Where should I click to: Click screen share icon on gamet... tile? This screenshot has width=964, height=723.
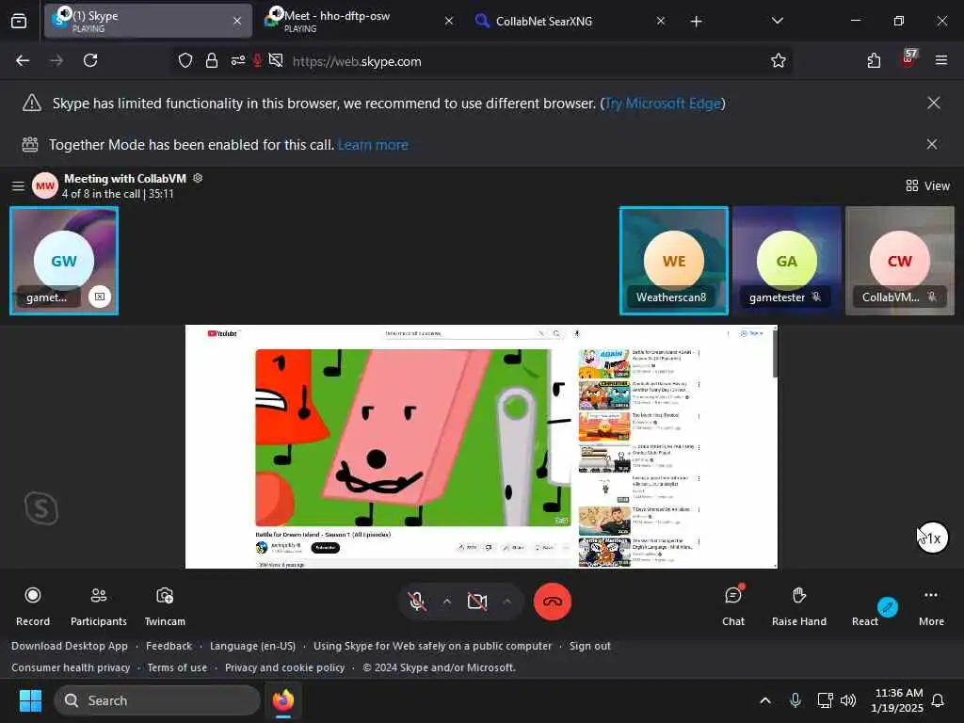coord(100,297)
